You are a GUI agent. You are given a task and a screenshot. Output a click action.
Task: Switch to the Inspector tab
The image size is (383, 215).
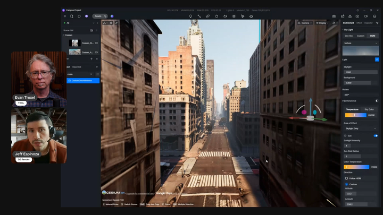(x=368, y=23)
